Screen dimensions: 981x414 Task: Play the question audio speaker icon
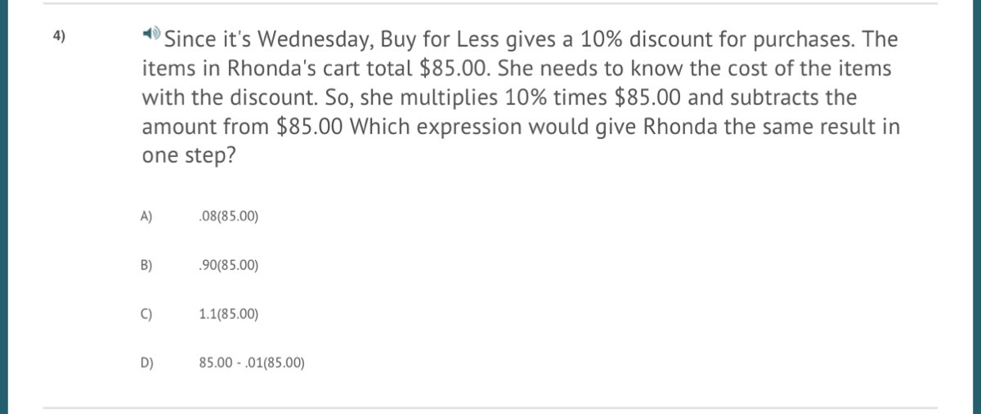[x=150, y=34]
